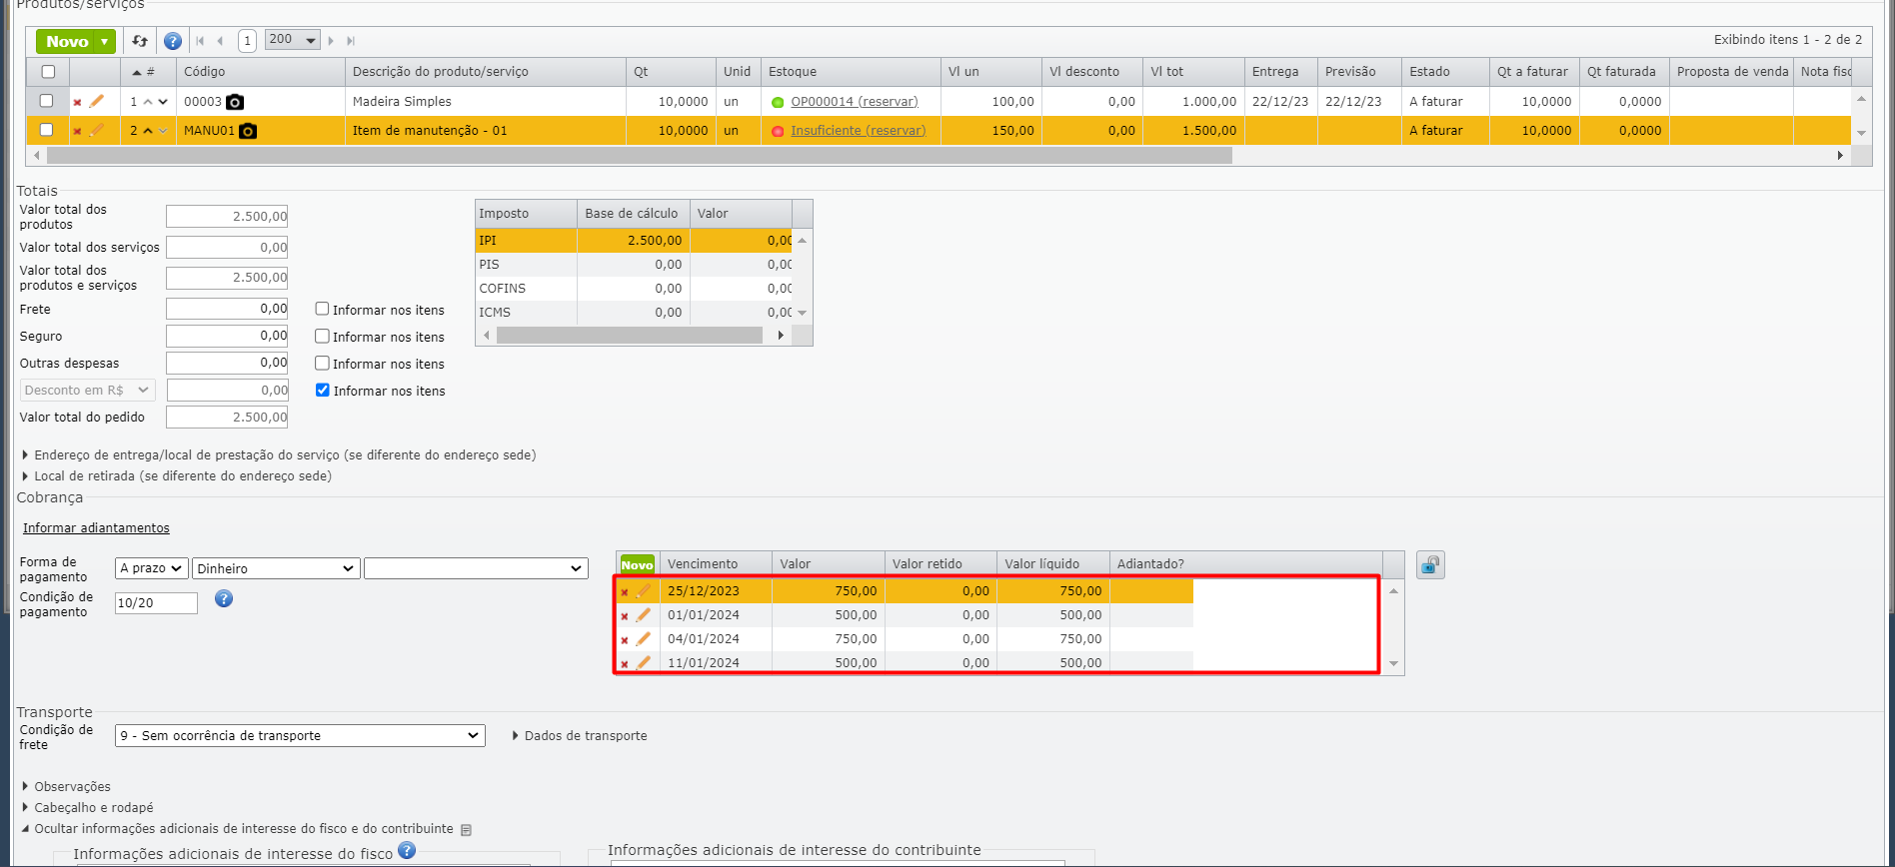Open the Condição de frete dropdown
This screenshot has width=1895, height=867.
tap(300, 736)
